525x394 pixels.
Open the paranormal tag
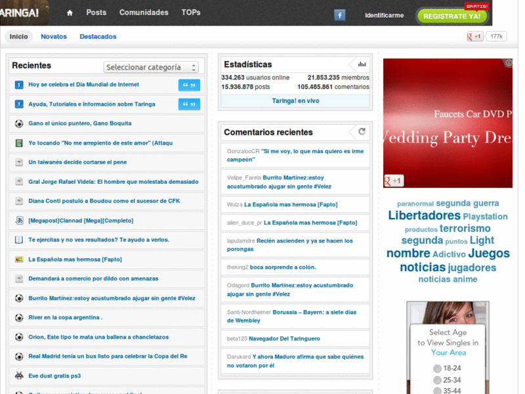(x=415, y=204)
